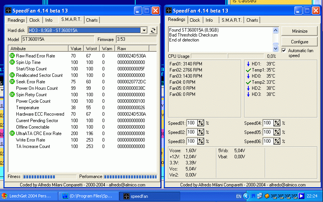
Task: Switch to Clock tab in left window
Action: click(x=34, y=20)
